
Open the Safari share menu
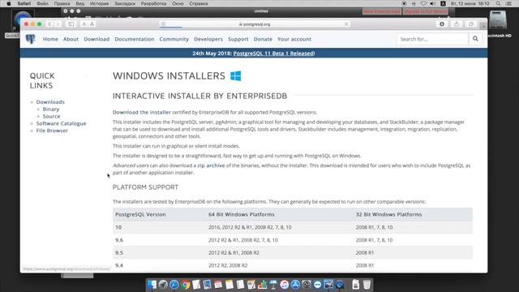[457, 24]
